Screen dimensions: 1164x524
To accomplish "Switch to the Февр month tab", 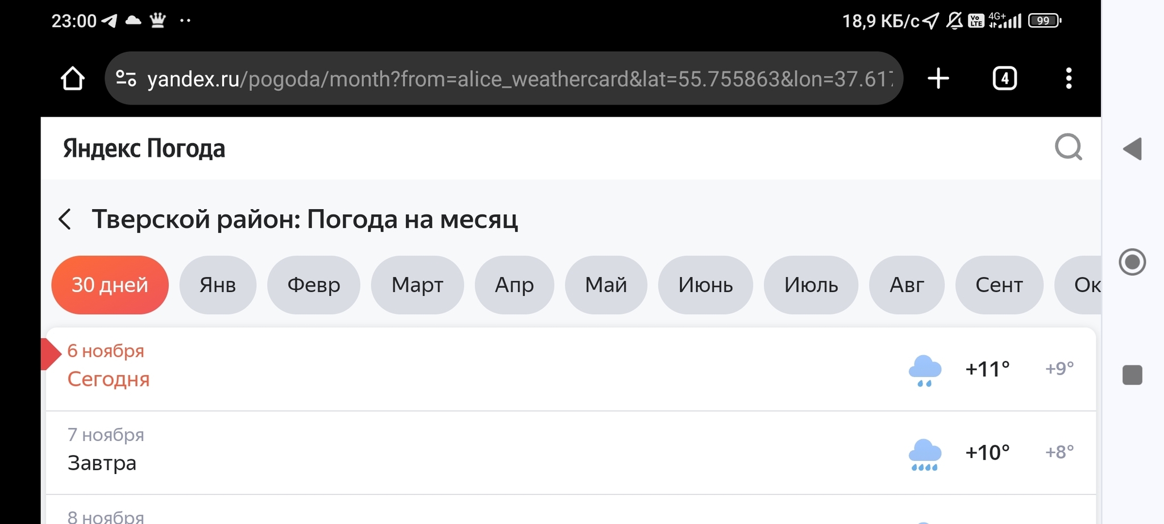I will (314, 285).
